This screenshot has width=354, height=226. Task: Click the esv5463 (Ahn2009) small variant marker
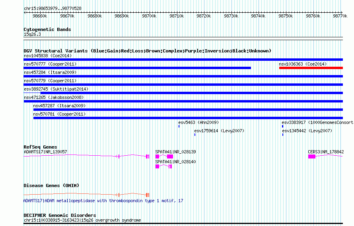[179, 126]
